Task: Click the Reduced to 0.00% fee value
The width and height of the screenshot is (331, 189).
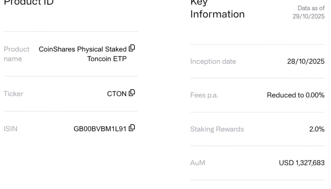Action: [x=295, y=95]
